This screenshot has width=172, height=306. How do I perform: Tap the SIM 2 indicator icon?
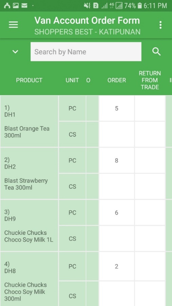95,6
